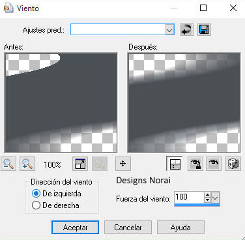Image resolution: width=245 pixels, height=240 pixels.
Task: Click the Ayuda button
Action: point(180,228)
